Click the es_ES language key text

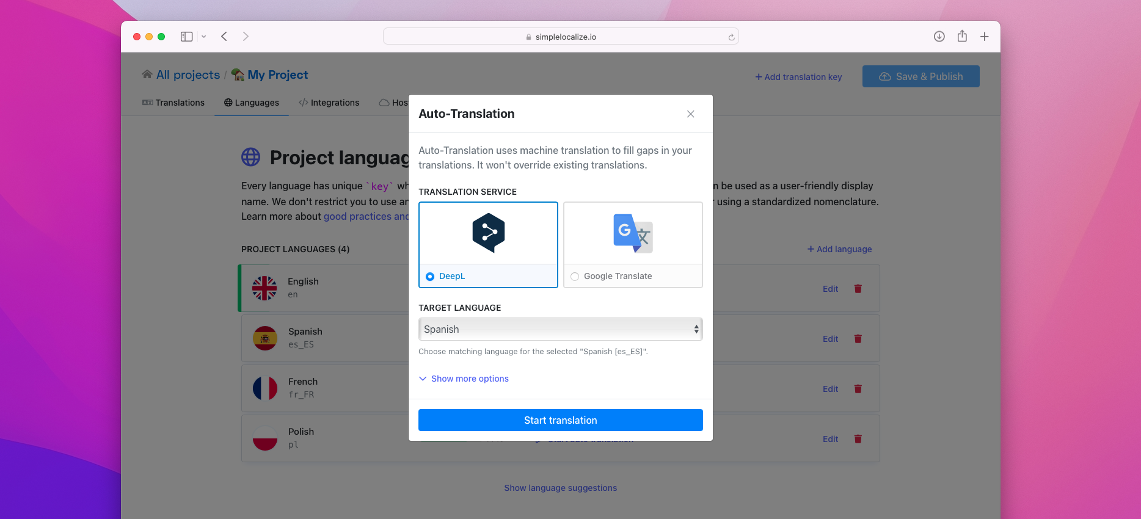pos(301,344)
